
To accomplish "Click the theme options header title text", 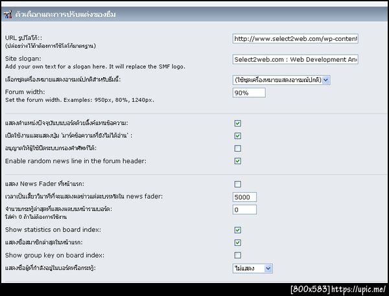I will [x=65, y=14].
